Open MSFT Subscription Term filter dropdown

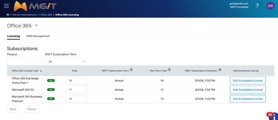(65, 62)
